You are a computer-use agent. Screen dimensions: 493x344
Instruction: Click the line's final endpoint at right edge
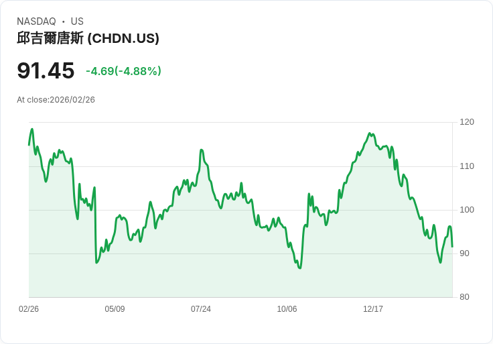452,247
